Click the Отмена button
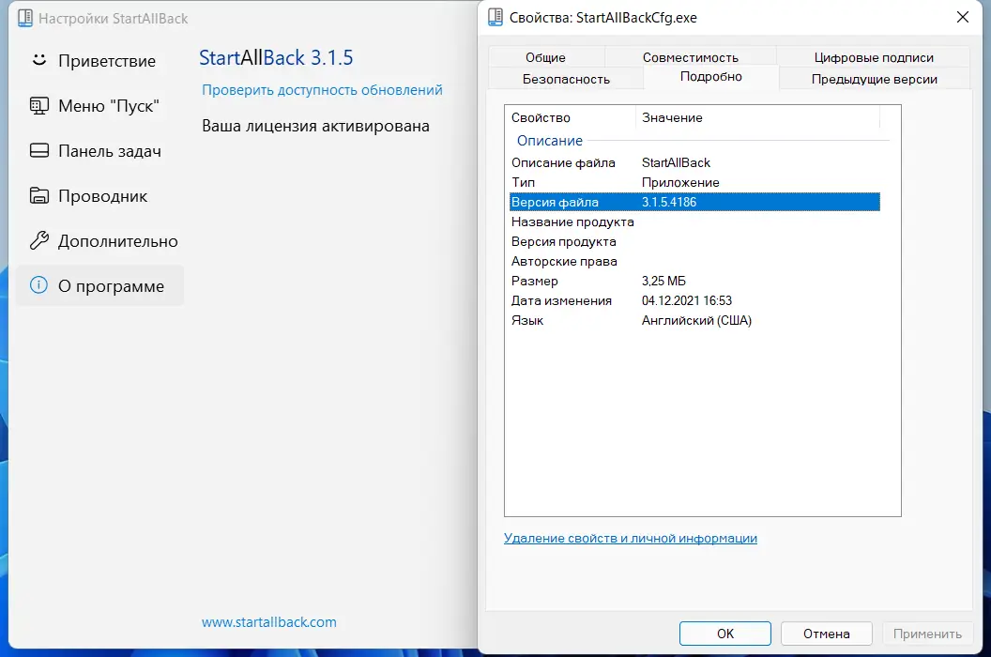 pos(826,633)
